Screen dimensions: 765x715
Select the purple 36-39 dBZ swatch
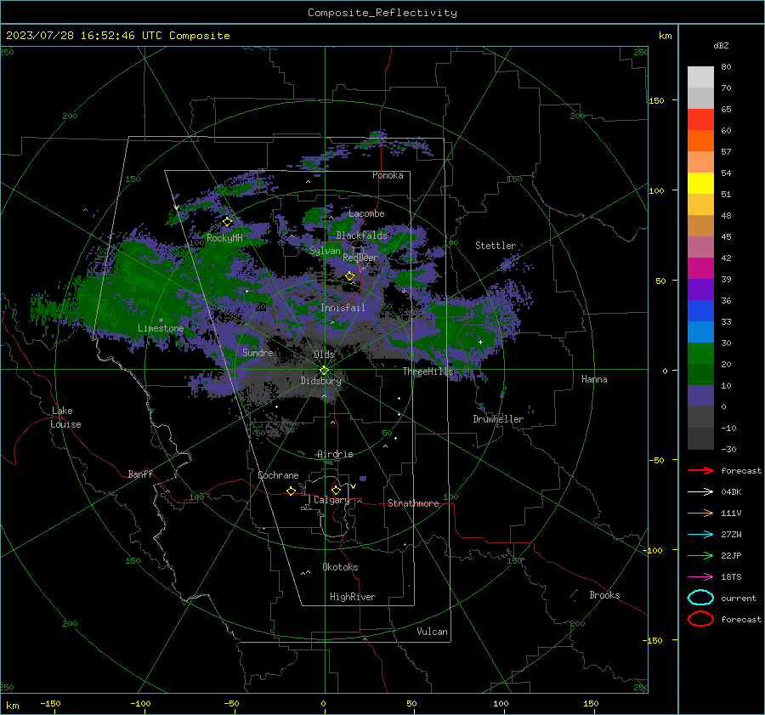tap(700, 289)
